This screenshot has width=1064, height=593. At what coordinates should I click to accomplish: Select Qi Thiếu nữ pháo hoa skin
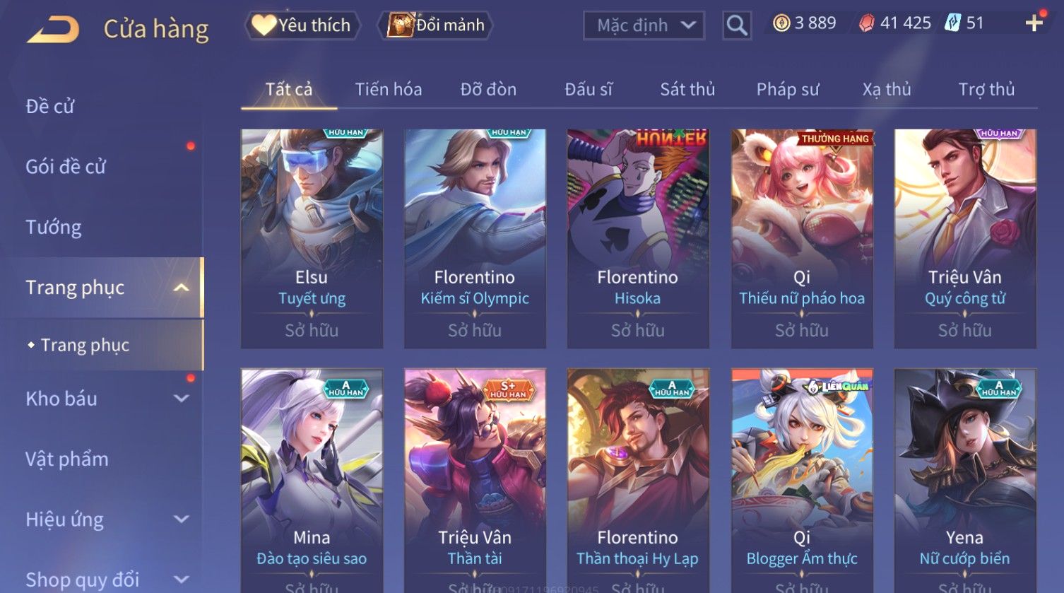[x=802, y=239]
